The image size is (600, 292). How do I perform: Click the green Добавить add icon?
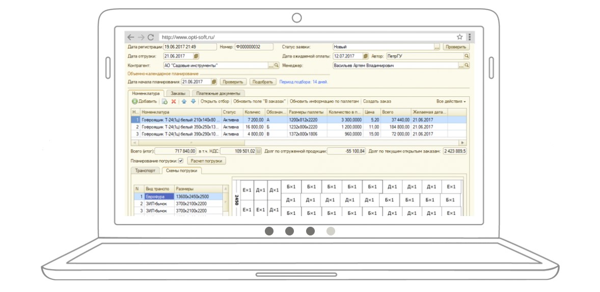(134, 102)
